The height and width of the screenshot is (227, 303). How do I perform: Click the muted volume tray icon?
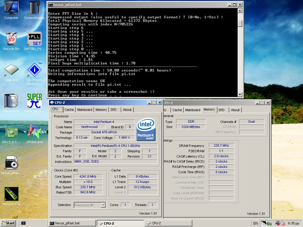[283, 223]
